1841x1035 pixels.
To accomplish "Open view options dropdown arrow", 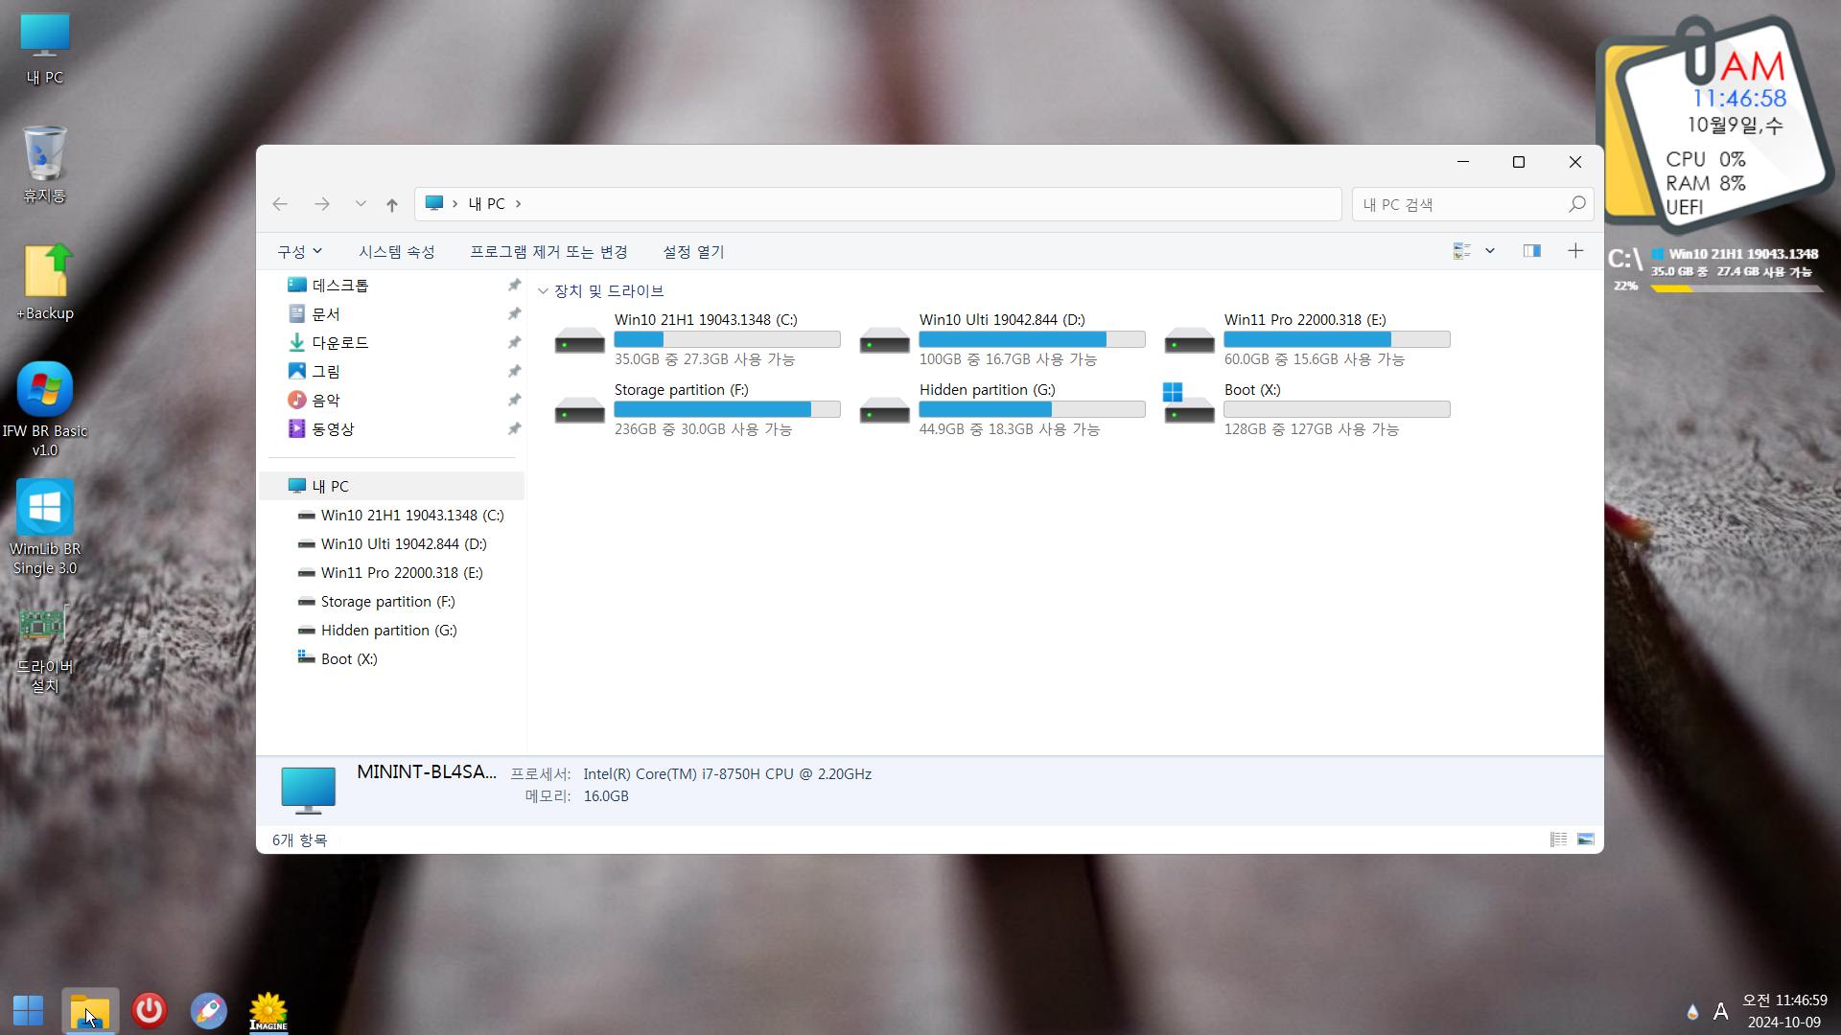I will pyautogui.click(x=1490, y=251).
